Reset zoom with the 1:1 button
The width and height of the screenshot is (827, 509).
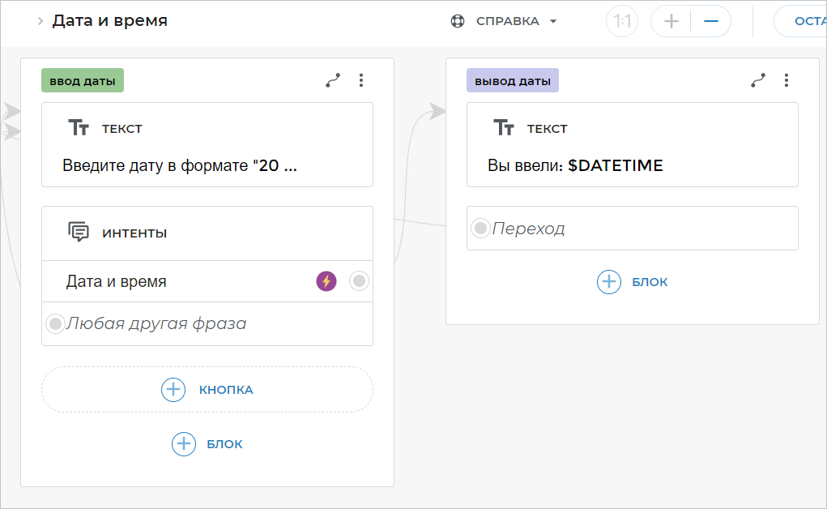tap(622, 22)
